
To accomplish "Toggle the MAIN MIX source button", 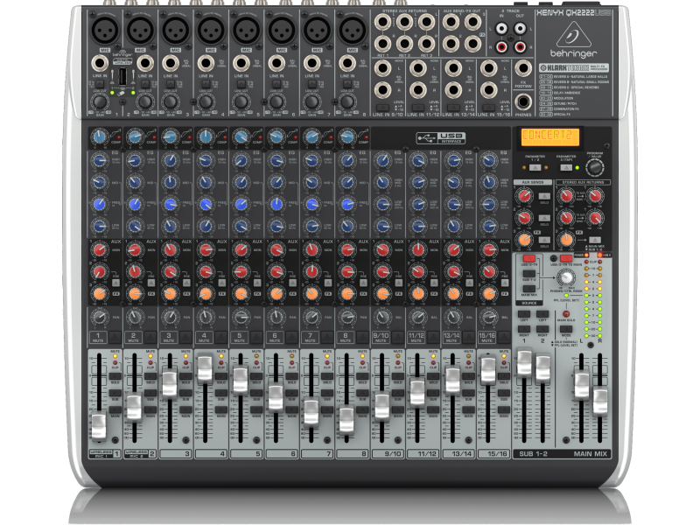I will 529,289.
